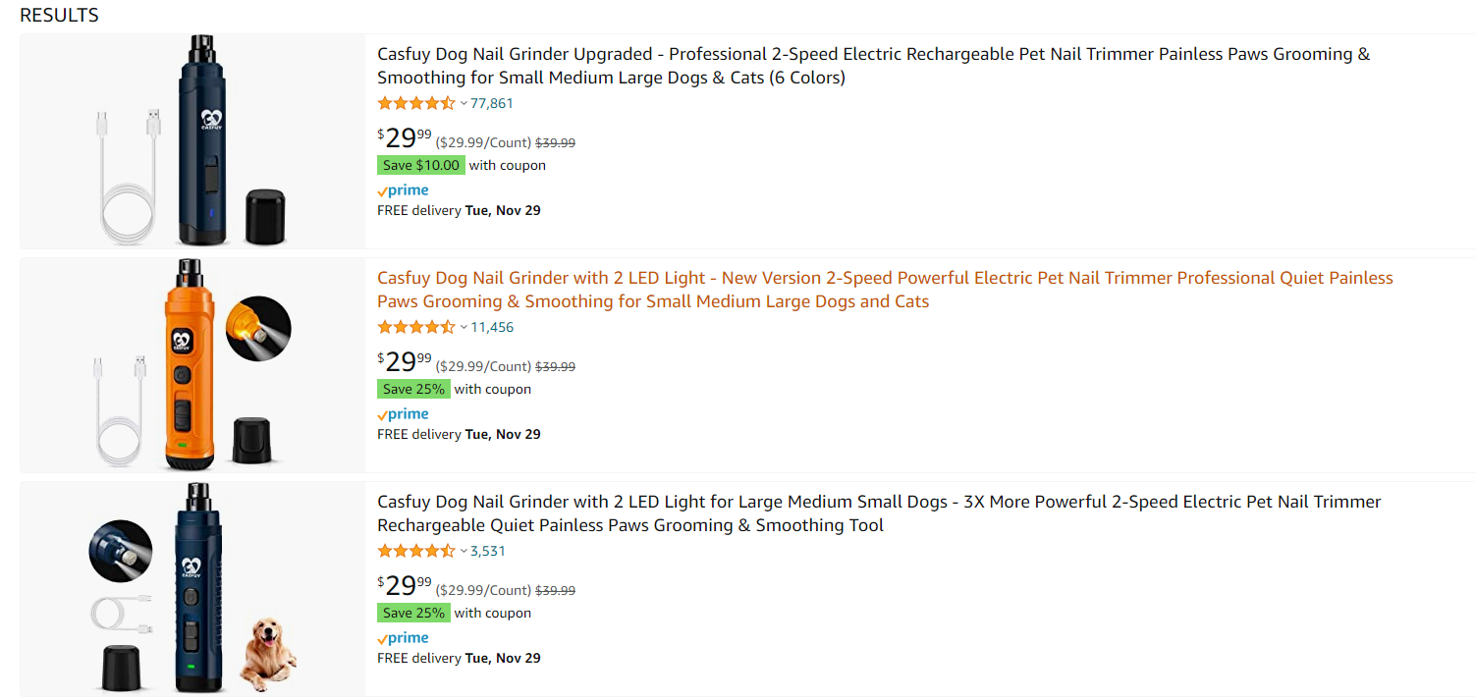Expand rating chevron beside 3,531 reviews

pyautogui.click(x=464, y=551)
